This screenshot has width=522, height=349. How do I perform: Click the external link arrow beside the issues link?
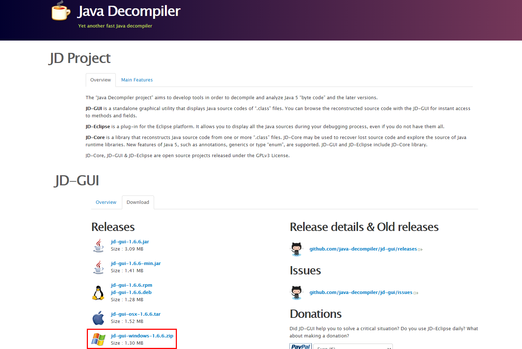pyautogui.click(x=416, y=293)
